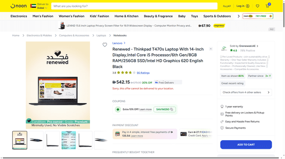The height and width of the screenshot is (159, 285).
Task: Select the fifth thumbnail, laptop profile
Action: pos(85,140)
